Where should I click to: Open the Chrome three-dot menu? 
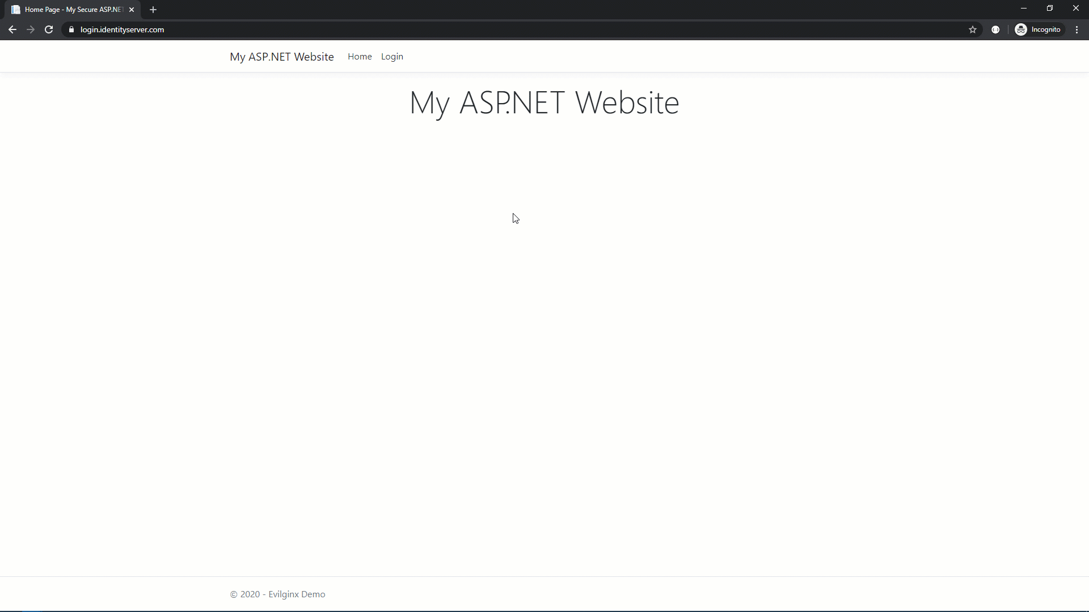pos(1077,29)
